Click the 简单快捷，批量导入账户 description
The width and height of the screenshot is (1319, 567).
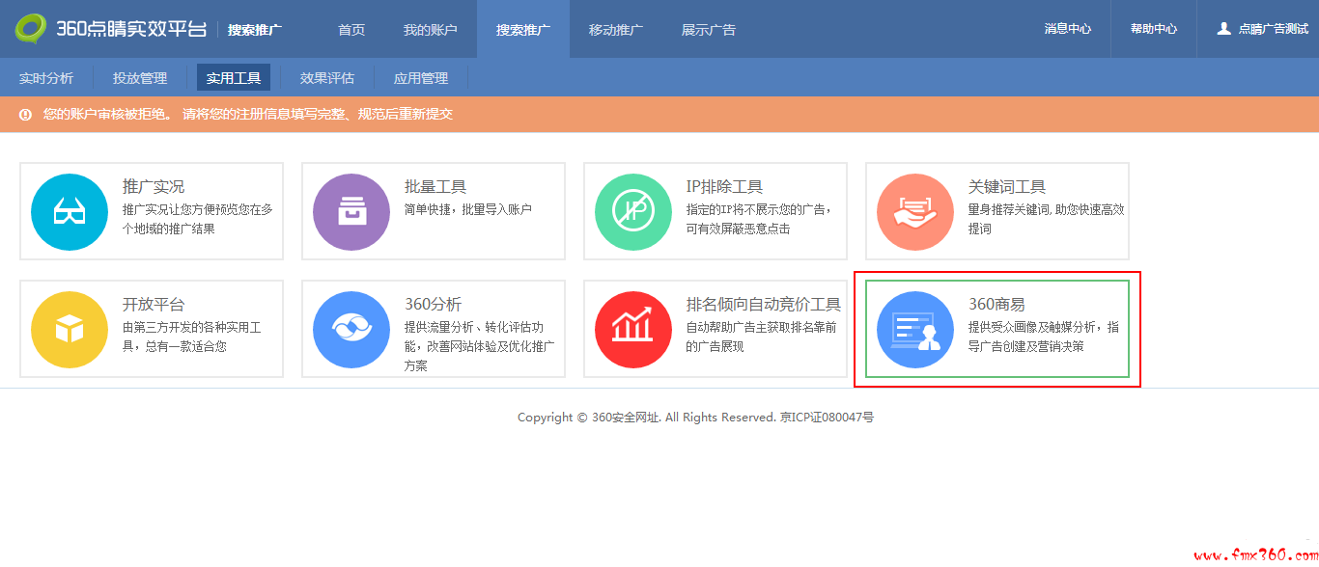pyautogui.click(x=468, y=209)
